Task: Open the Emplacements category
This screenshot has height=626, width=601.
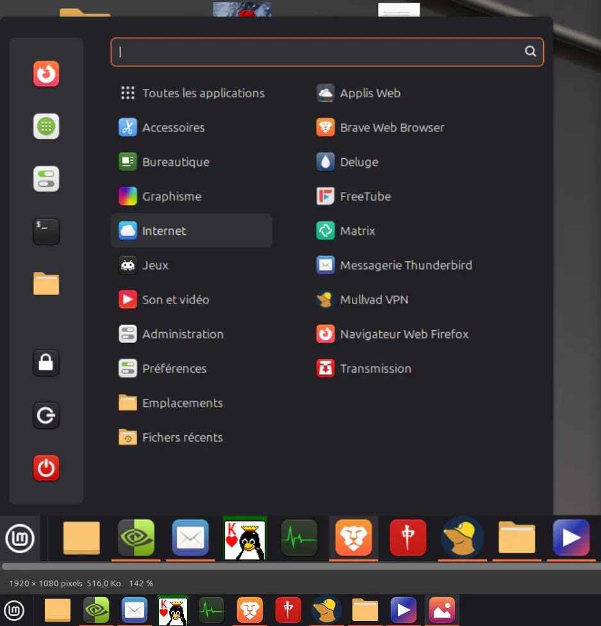Action: click(192, 403)
